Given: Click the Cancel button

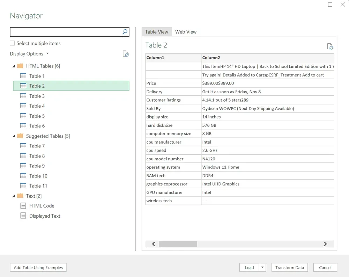Looking at the screenshot, I should click(x=325, y=268).
